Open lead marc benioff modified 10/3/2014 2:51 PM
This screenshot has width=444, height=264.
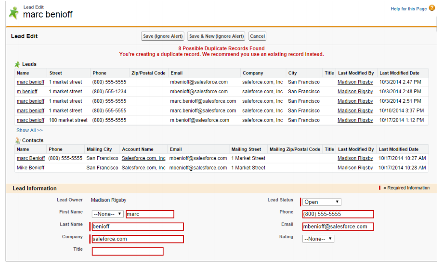(30, 101)
